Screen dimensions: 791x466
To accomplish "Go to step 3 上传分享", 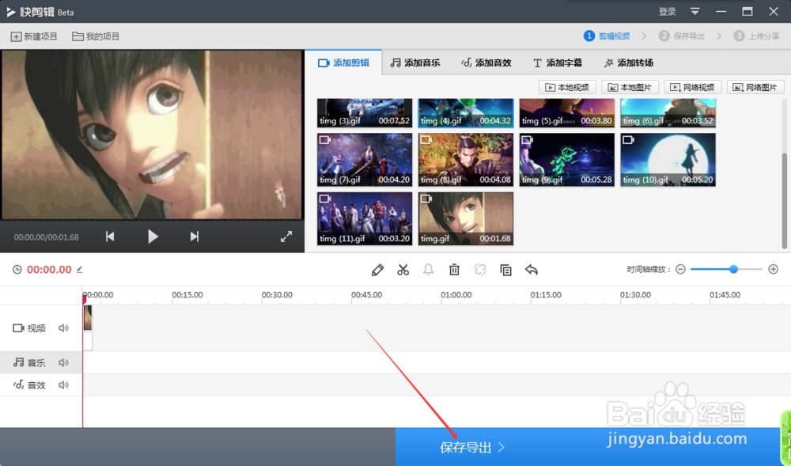I will click(x=757, y=36).
